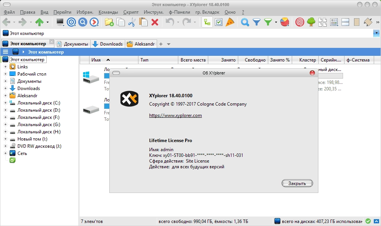
Task: Click the four-pages view toolbar icon
Action: coord(323,22)
